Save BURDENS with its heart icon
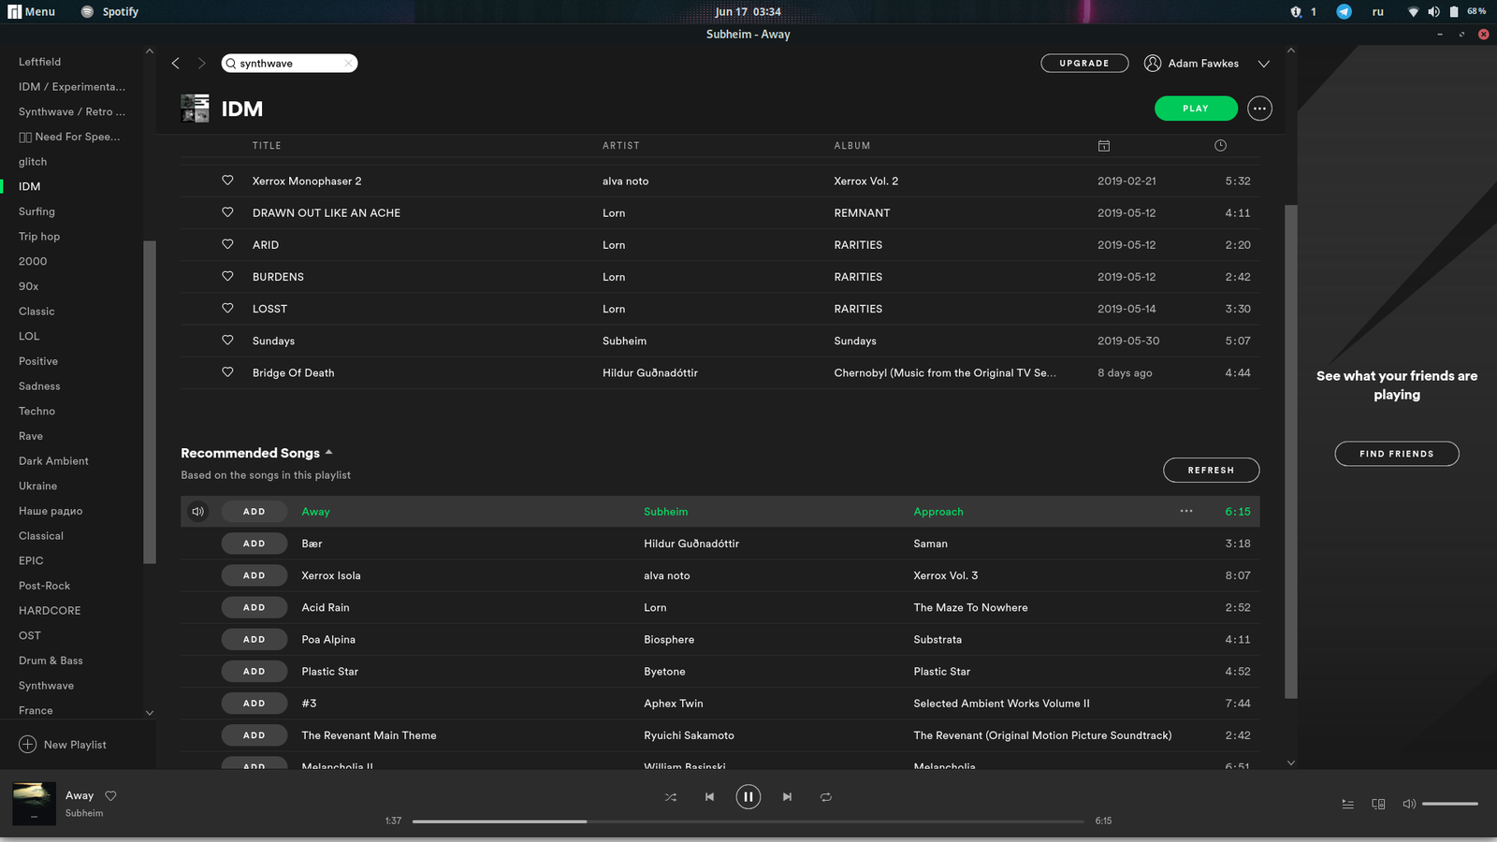Image resolution: width=1497 pixels, height=842 pixels. point(227,276)
